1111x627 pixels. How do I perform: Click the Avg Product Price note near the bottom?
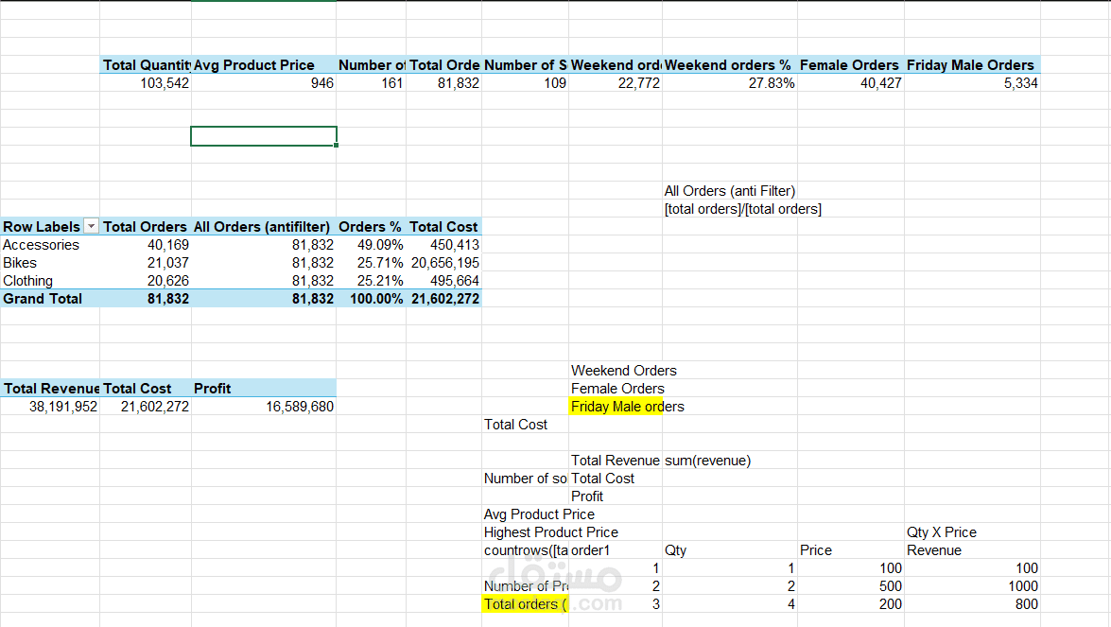tap(539, 514)
